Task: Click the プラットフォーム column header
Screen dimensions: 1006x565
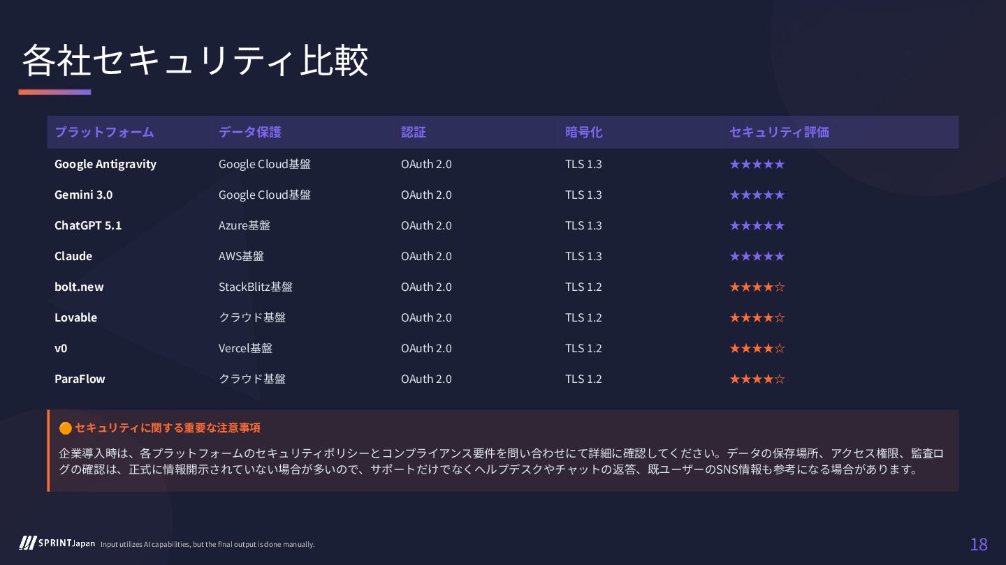Action: [x=104, y=132]
